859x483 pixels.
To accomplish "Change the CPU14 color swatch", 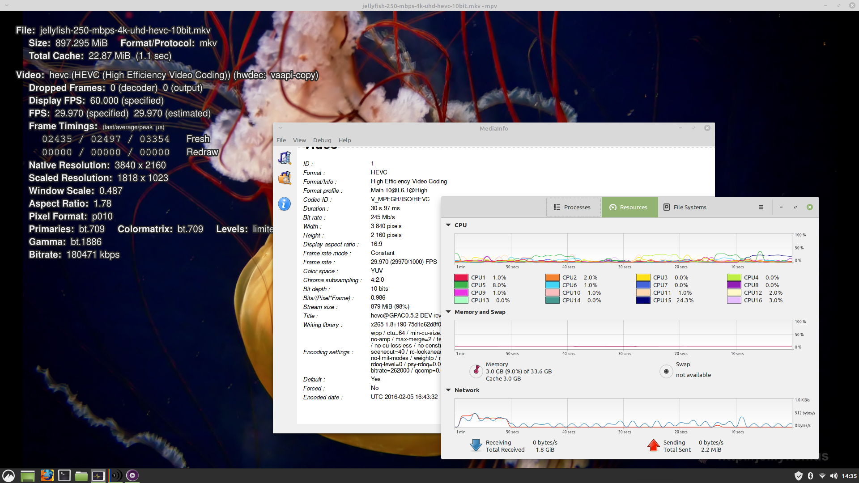I will click(x=553, y=301).
